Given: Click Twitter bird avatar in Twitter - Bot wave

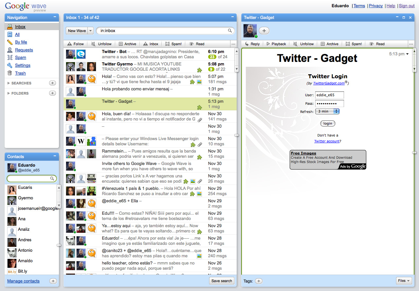Looking at the screenshot, I should pyautogui.click(x=81, y=54).
